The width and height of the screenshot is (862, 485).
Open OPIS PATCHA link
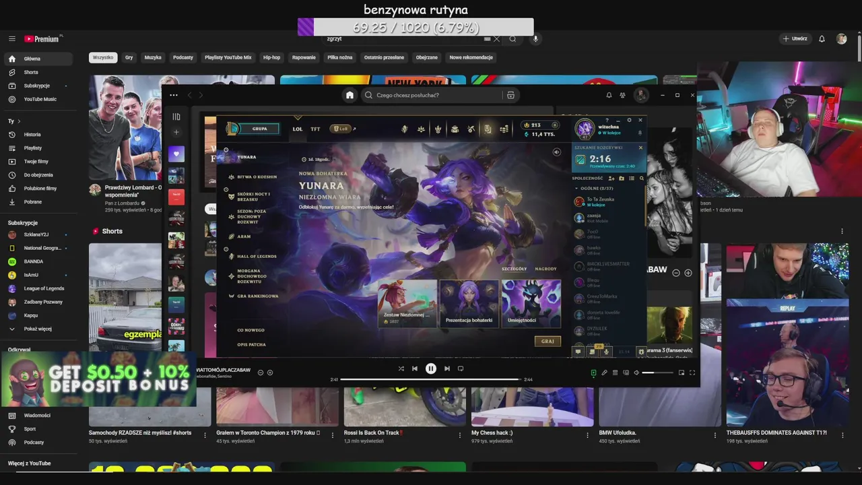251,344
